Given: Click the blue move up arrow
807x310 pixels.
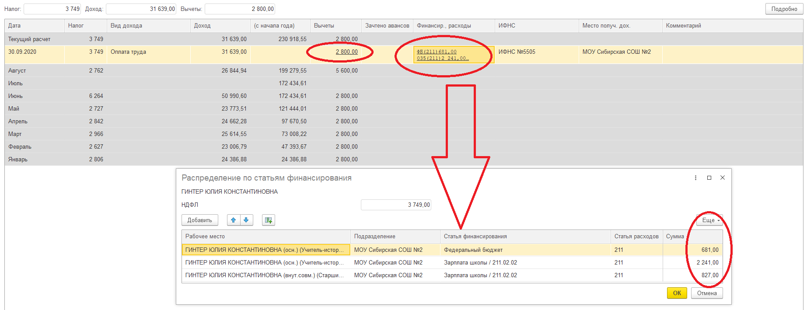Looking at the screenshot, I should click(x=234, y=220).
